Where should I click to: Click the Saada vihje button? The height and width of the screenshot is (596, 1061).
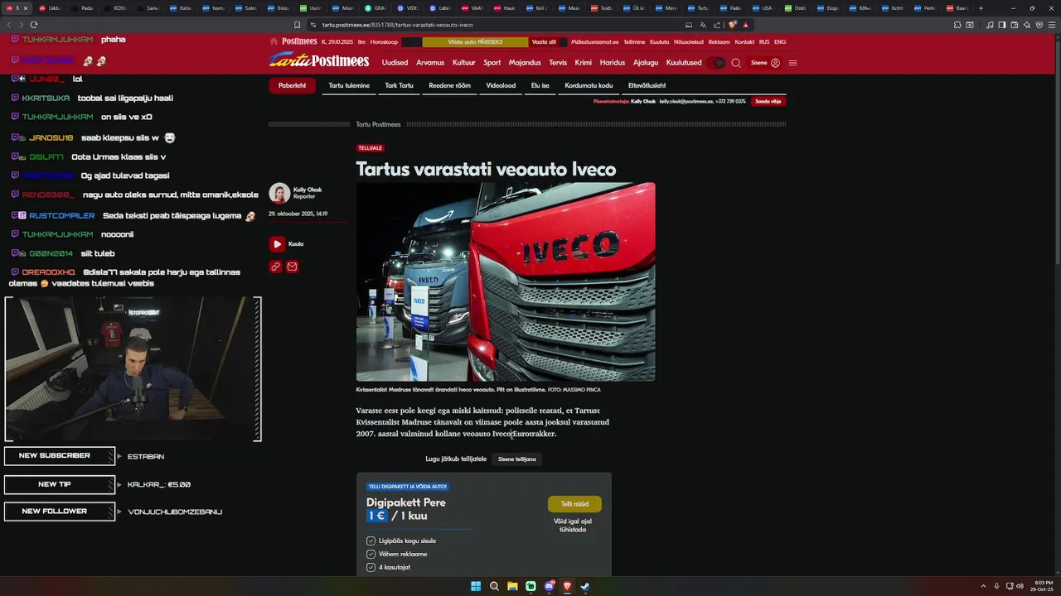tap(768, 101)
